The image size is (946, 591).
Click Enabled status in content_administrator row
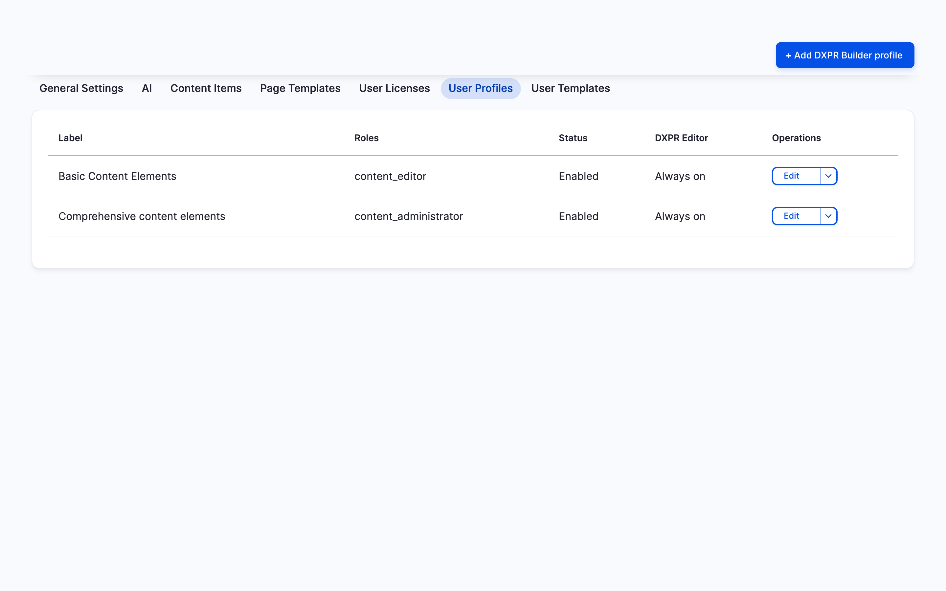(x=578, y=216)
